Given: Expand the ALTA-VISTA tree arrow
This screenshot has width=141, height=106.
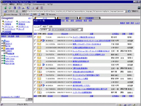Looking at the screenshot, I should 2,61.
